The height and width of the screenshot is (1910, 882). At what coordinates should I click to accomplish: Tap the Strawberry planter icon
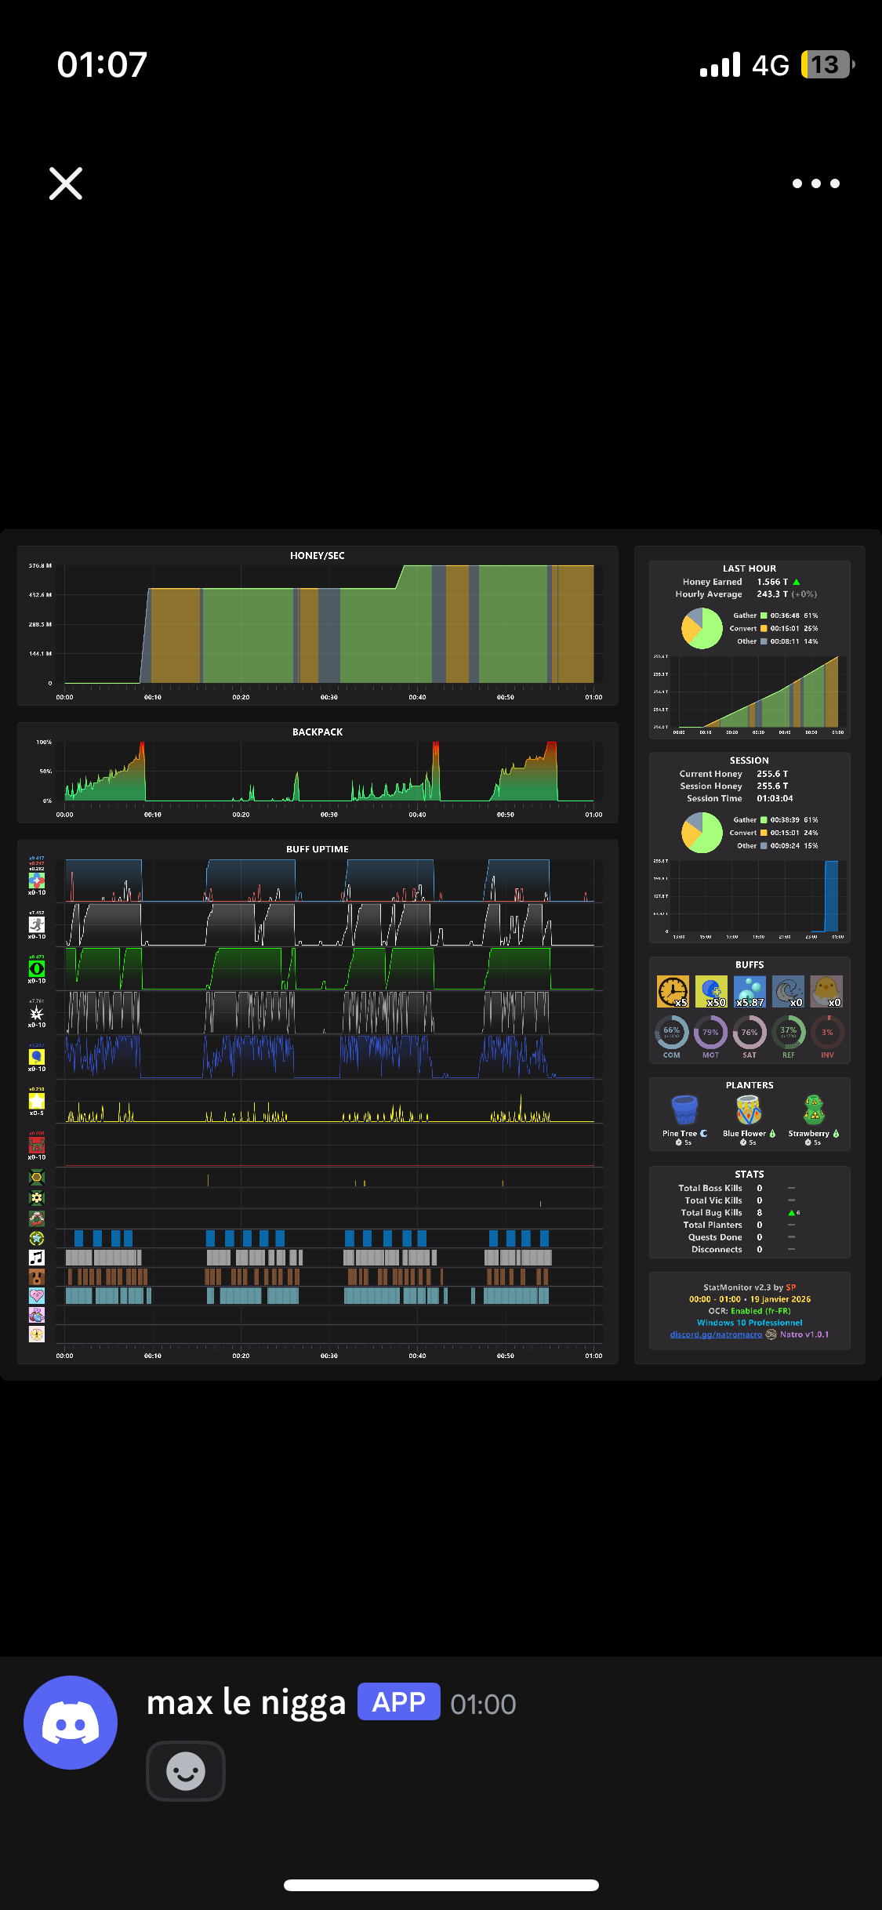(x=814, y=1110)
